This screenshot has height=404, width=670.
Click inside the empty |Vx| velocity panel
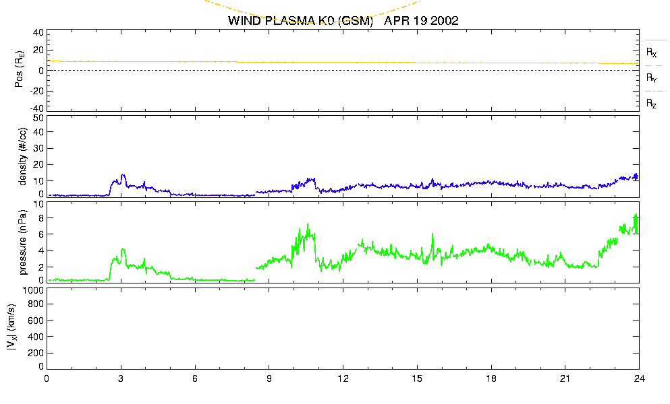click(x=343, y=329)
